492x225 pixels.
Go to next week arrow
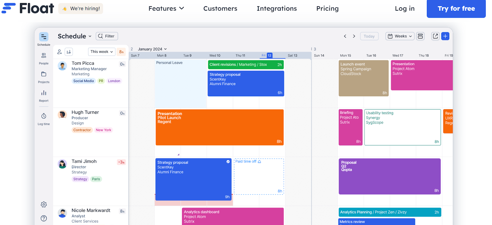[x=354, y=36]
